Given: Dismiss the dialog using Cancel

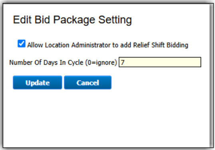Looking at the screenshot, I should pyautogui.click(x=88, y=83).
